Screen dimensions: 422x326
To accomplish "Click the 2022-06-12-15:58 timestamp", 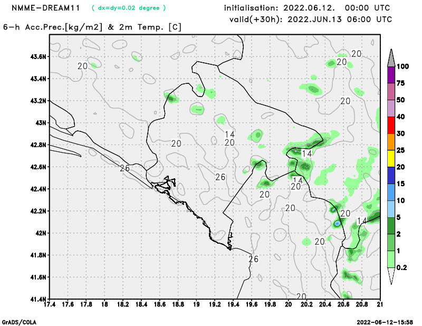I will click(x=385, y=322).
